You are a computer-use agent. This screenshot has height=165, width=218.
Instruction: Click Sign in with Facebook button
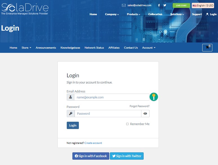91,156
